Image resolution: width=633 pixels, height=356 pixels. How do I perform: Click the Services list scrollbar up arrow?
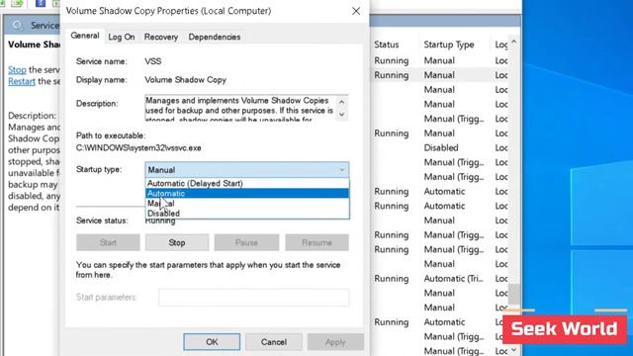tap(513, 42)
